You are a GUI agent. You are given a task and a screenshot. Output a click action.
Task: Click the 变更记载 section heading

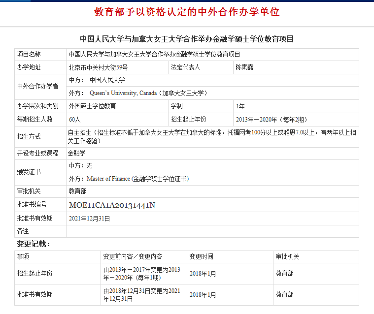33,244
